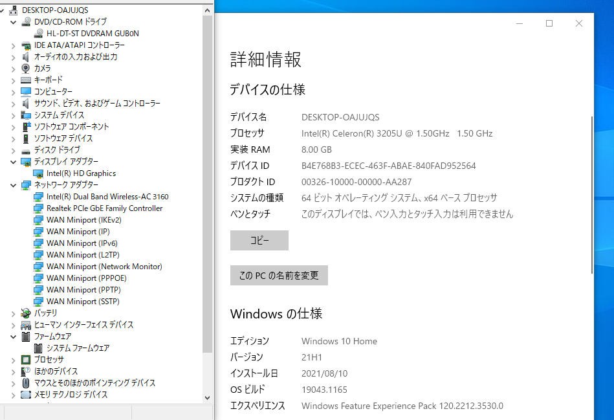
Task: Click the バッテリ battery icon
Action: pyautogui.click(x=26, y=313)
